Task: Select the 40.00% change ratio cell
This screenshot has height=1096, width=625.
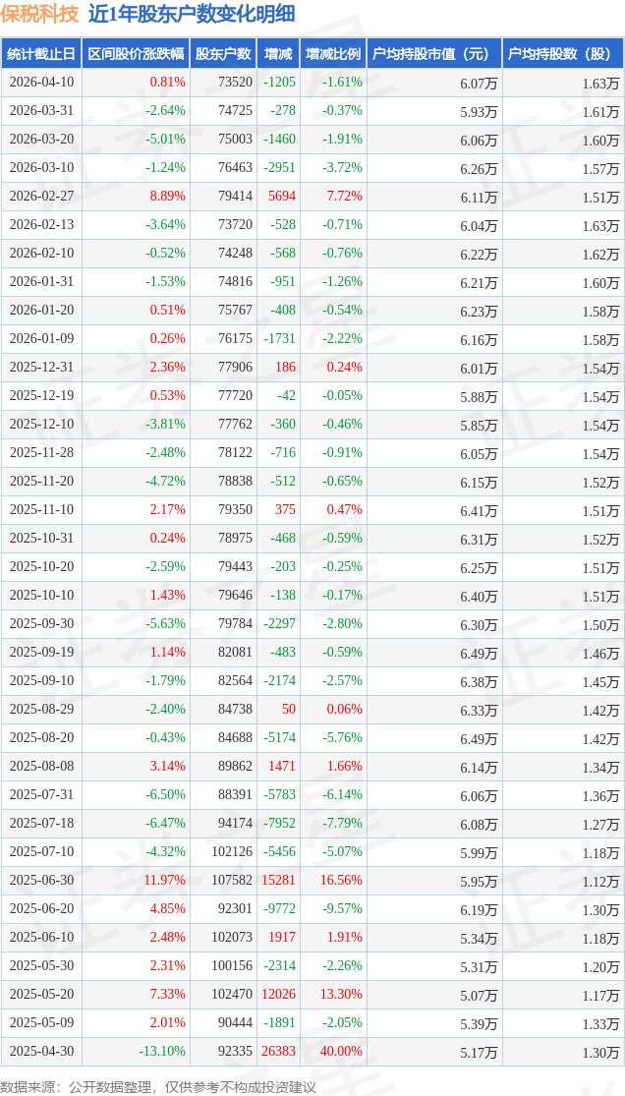Action: pos(341,1052)
